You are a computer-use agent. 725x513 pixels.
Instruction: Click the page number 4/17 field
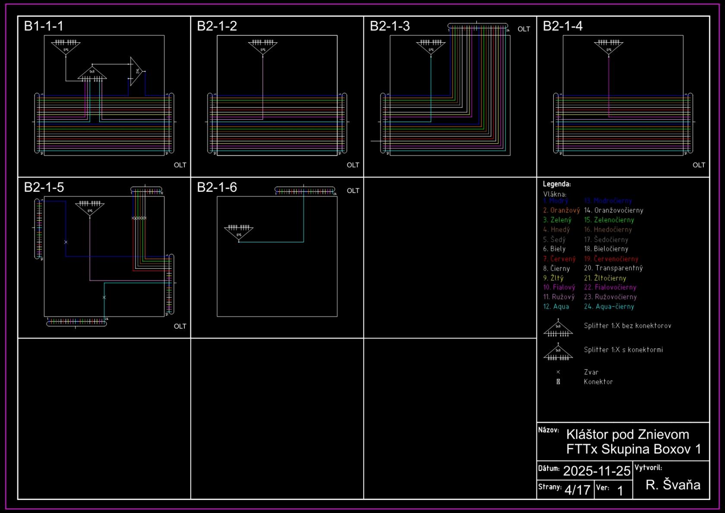577,490
